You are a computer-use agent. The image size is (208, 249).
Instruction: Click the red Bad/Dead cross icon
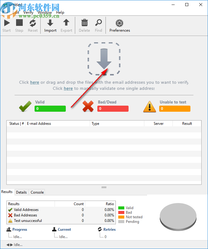(x=88, y=107)
